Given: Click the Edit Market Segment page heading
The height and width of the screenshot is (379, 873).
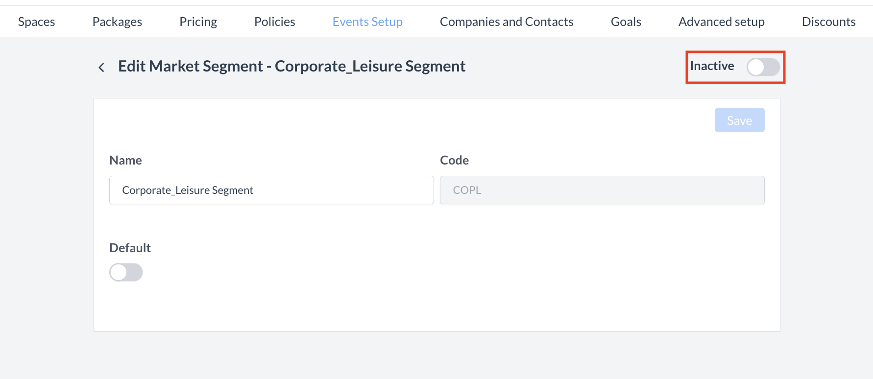Looking at the screenshot, I should (x=291, y=66).
